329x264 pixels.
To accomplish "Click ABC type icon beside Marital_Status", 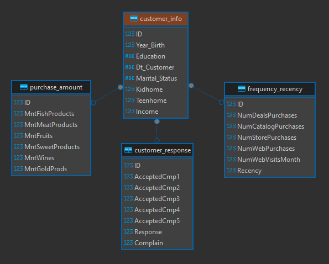I will pyautogui.click(x=130, y=78).
